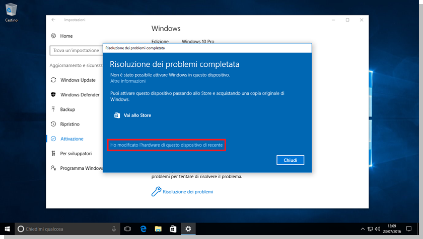The height and width of the screenshot is (239, 423).
Task: Open the Action Center notifications icon
Action: (409, 229)
